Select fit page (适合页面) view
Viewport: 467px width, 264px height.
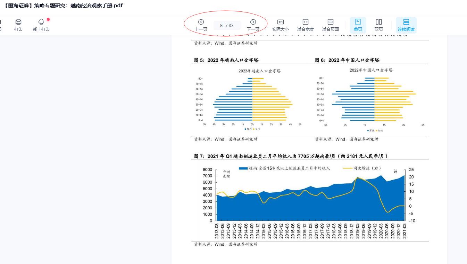330,25
